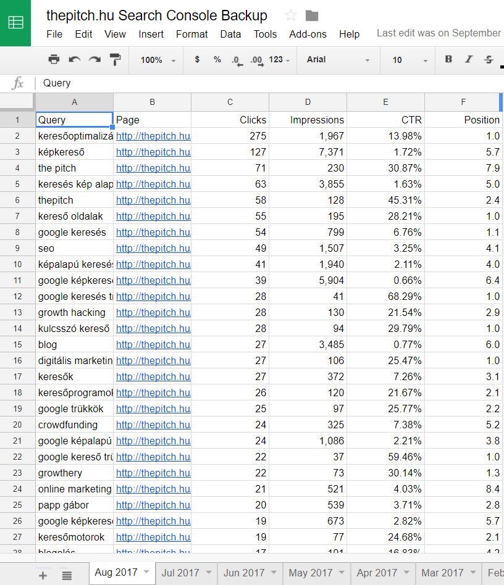Open the Add-ons menu
504x585 pixels.
(x=308, y=35)
